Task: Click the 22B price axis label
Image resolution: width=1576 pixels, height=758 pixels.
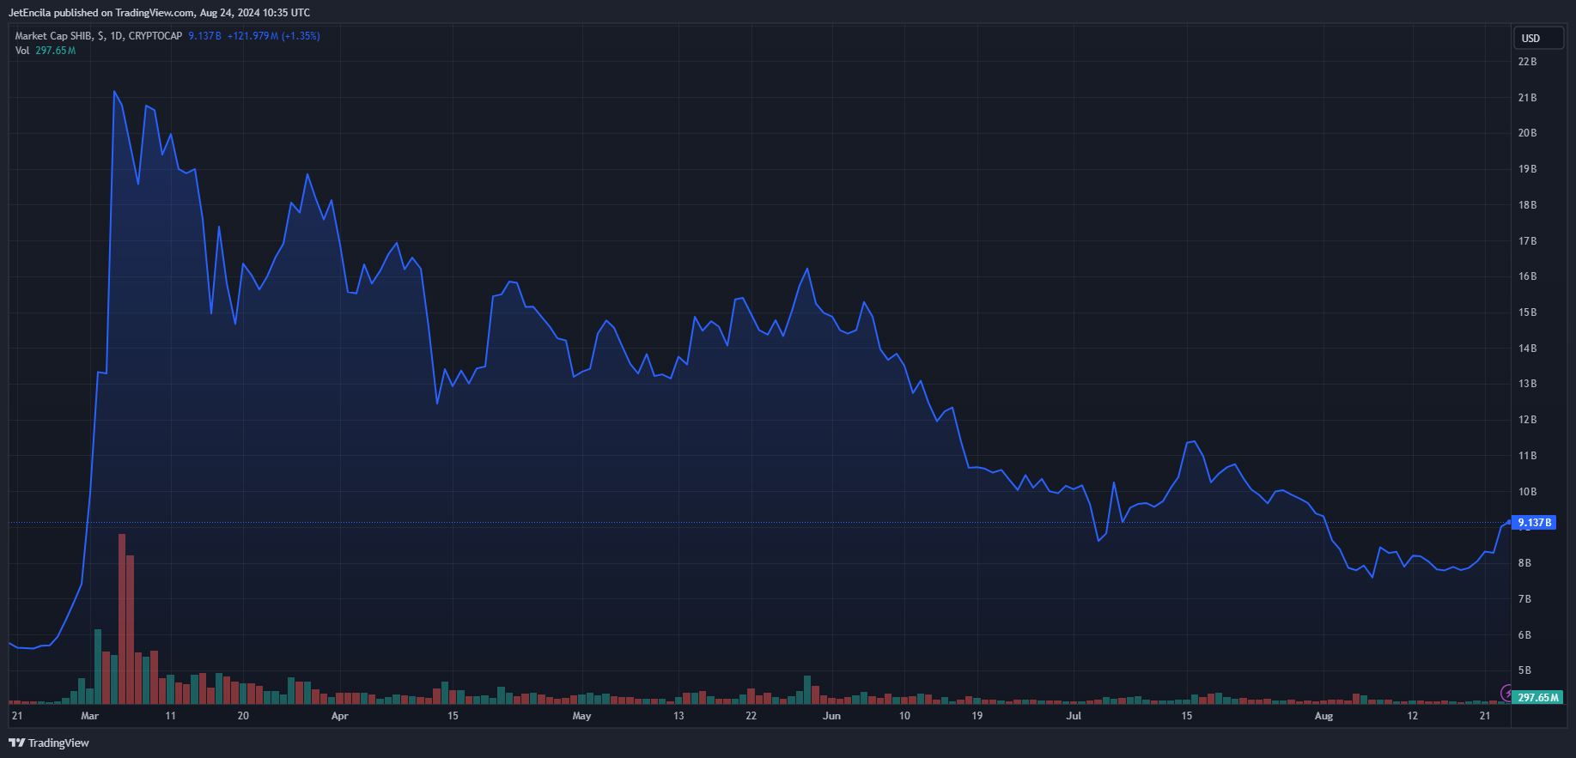Action: tap(1527, 62)
